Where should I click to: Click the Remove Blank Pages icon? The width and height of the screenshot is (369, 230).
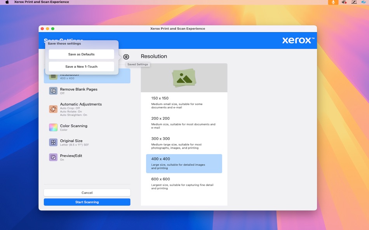click(x=53, y=91)
